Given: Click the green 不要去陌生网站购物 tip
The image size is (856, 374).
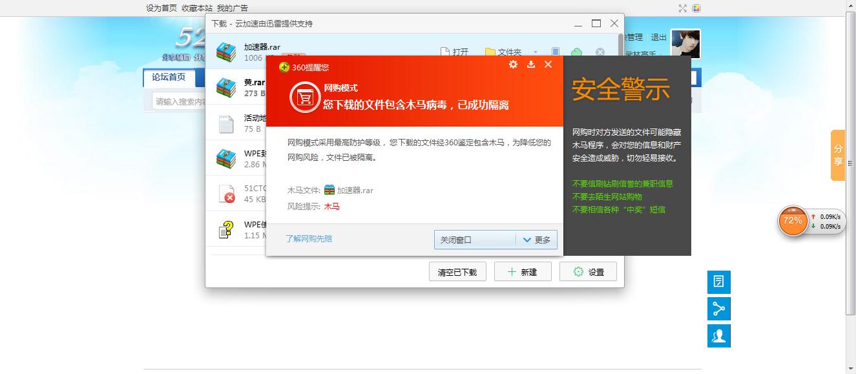Looking at the screenshot, I should tap(607, 196).
